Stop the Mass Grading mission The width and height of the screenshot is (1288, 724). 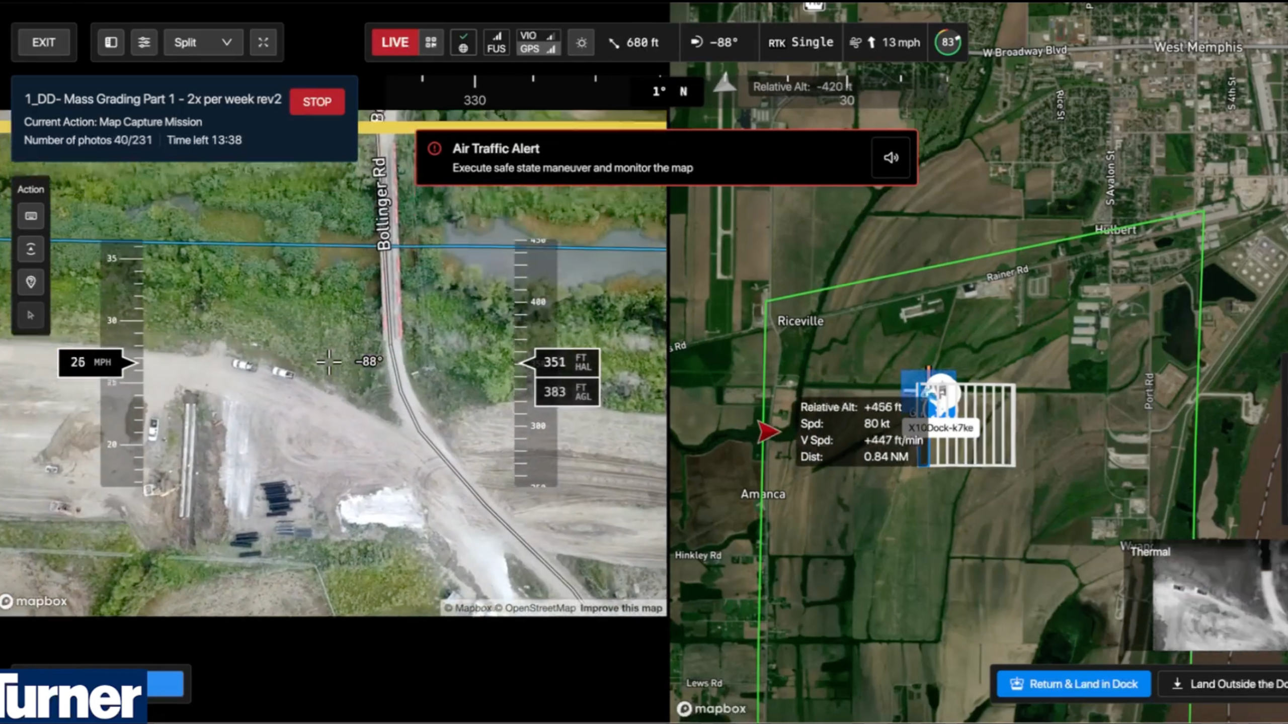click(x=317, y=102)
